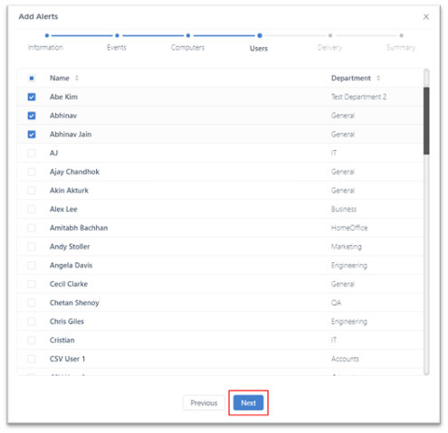Tick the Chetan Shenoy checkbox
This screenshot has width=448, height=433.
pyautogui.click(x=32, y=303)
